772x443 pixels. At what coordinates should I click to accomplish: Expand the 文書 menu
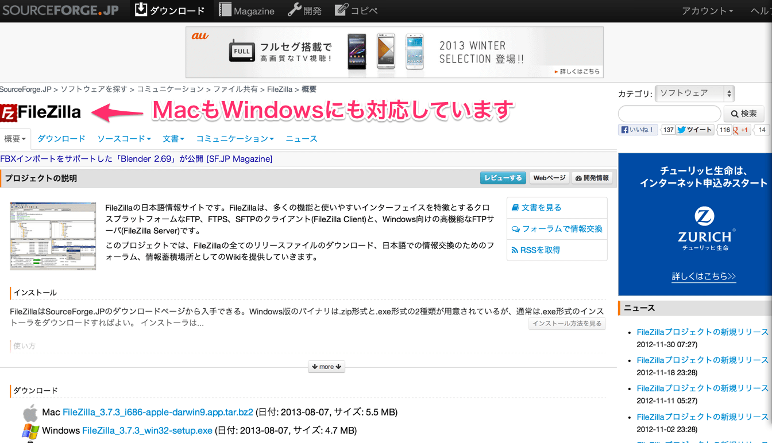173,139
